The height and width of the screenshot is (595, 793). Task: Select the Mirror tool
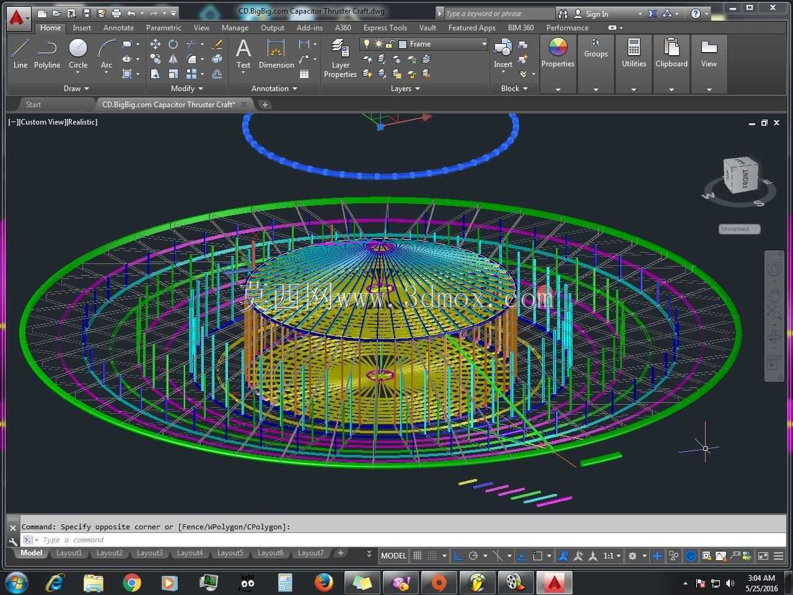(x=173, y=59)
